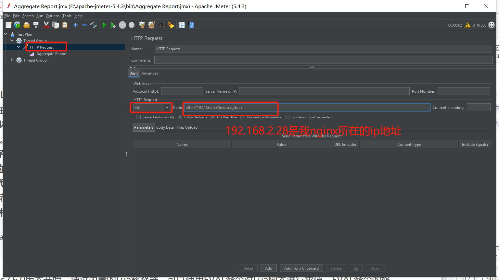Click the Path field with deduck_stock URL
499x280 pixels.
coord(307,107)
